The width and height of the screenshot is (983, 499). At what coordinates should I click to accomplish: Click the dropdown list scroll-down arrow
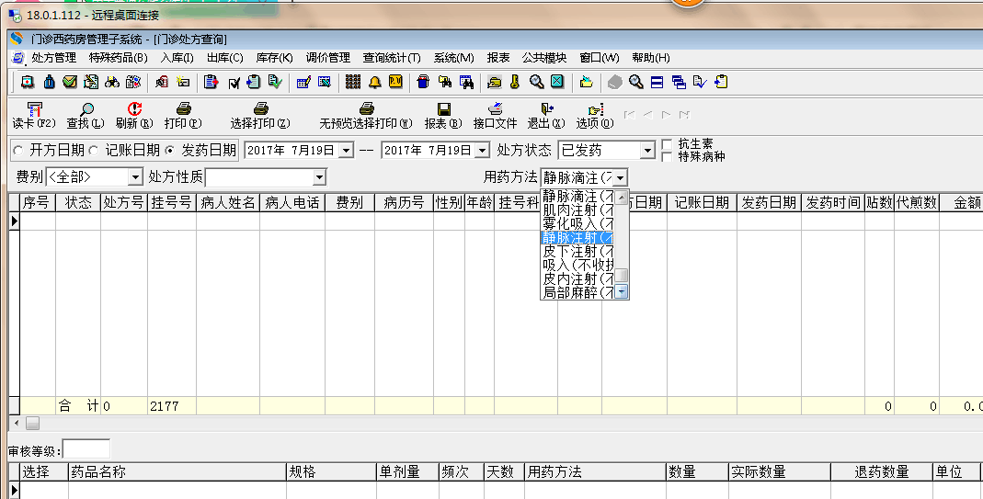tap(622, 291)
